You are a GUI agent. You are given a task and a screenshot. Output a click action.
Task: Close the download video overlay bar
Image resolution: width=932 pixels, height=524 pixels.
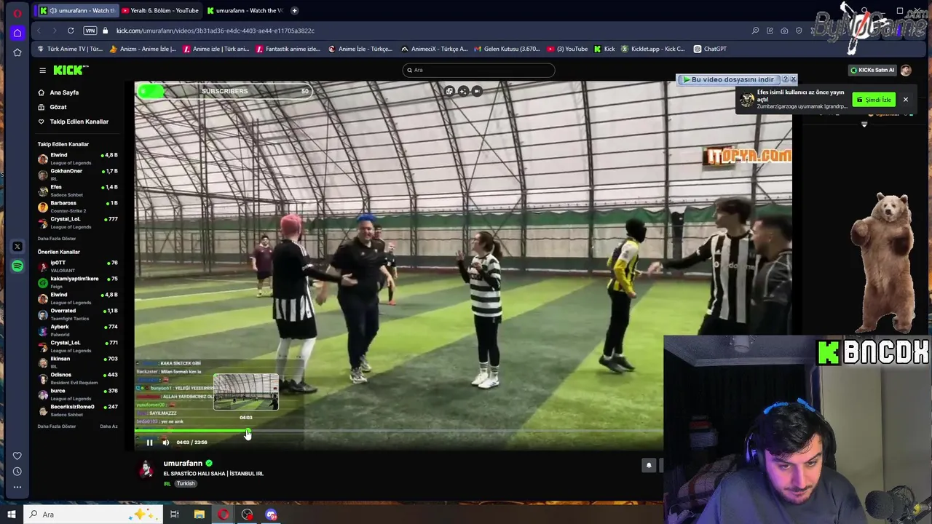794,79
